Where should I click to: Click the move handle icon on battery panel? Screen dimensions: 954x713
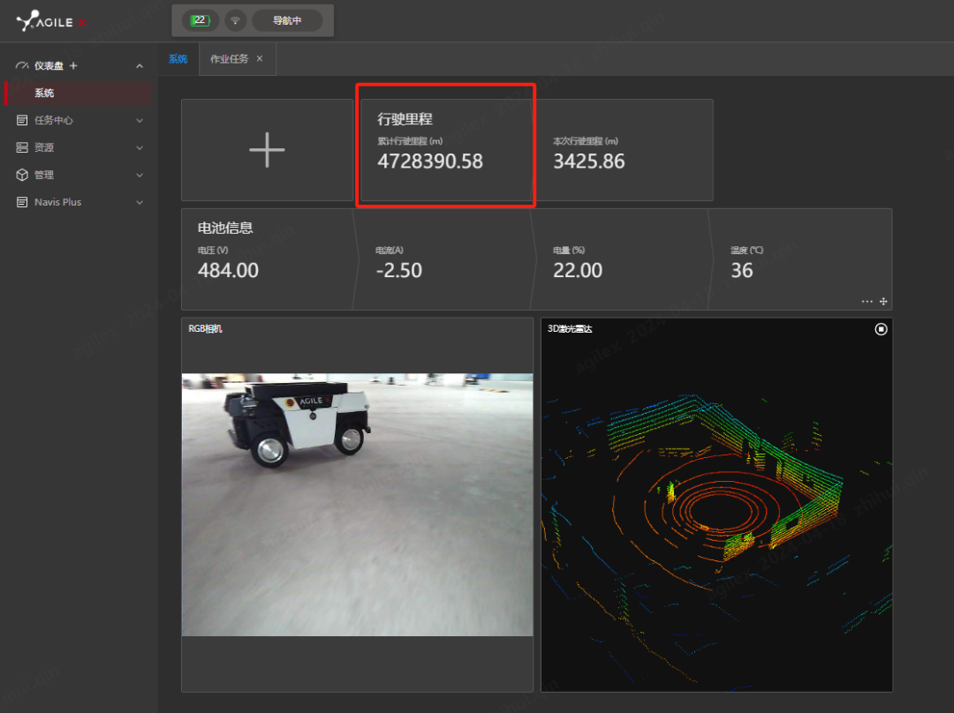pos(883,301)
